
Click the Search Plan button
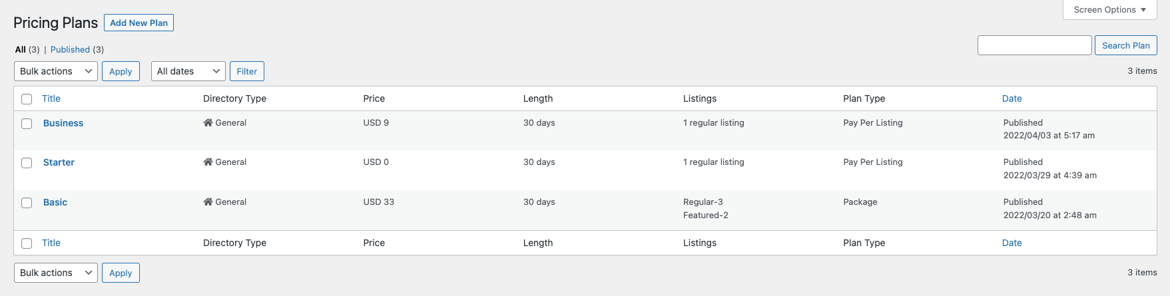click(x=1125, y=45)
